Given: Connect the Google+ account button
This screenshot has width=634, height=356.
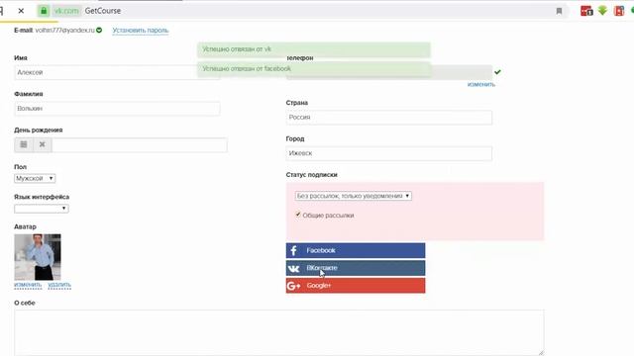Looking at the screenshot, I should tap(356, 286).
